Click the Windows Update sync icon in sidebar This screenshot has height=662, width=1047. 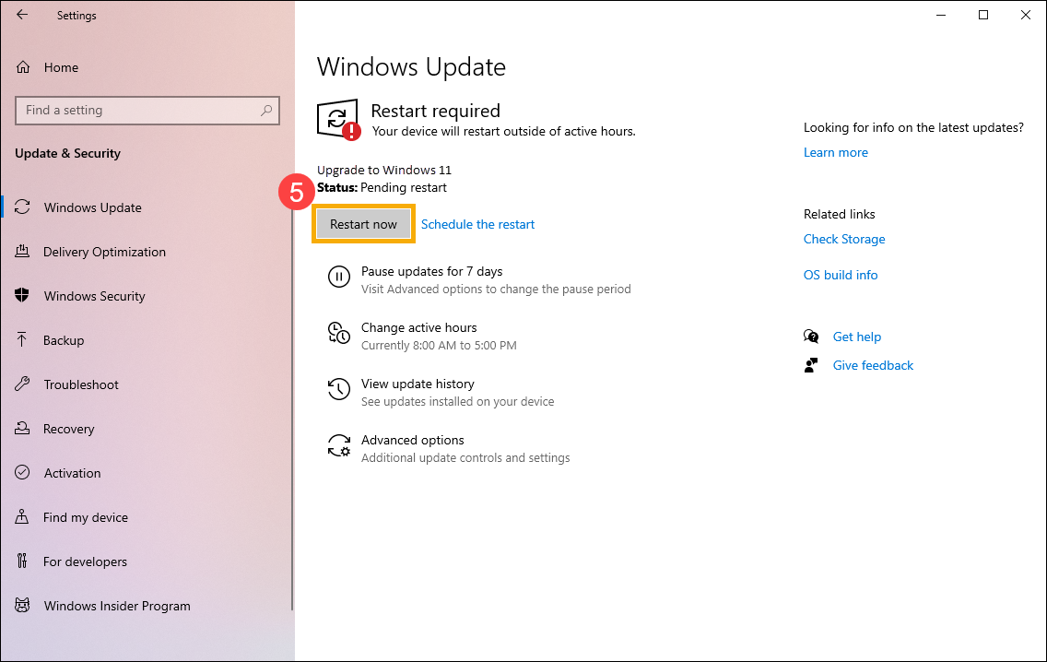point(23,207)
